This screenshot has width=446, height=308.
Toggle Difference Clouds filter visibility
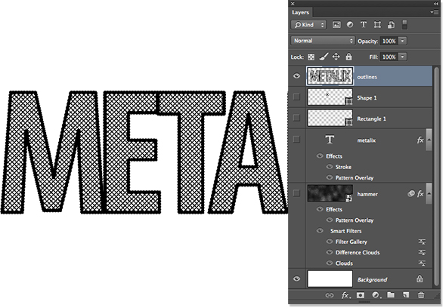coord(330,252)
